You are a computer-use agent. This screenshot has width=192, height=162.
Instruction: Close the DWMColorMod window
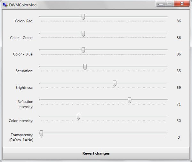pos(182,4)
